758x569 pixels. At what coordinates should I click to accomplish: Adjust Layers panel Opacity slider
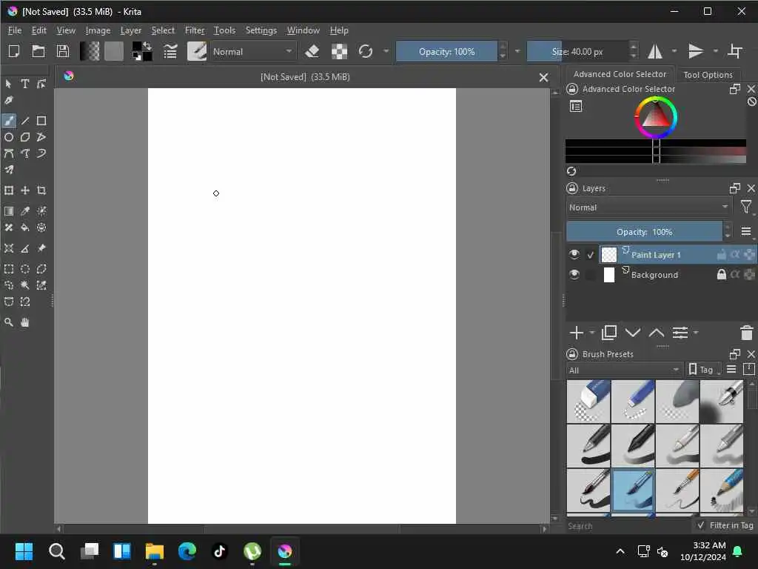(645, 232)
